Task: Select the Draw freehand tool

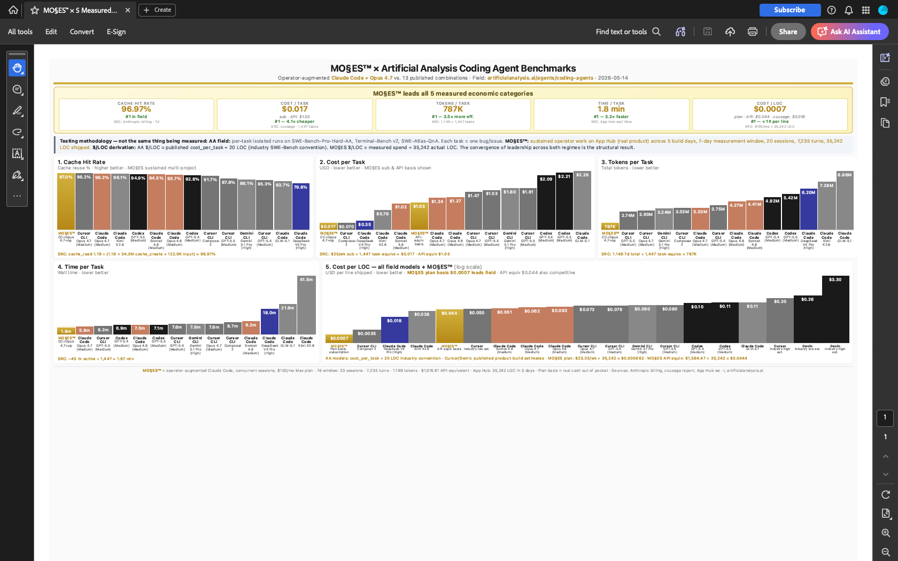Action: (x=17, y=133)
